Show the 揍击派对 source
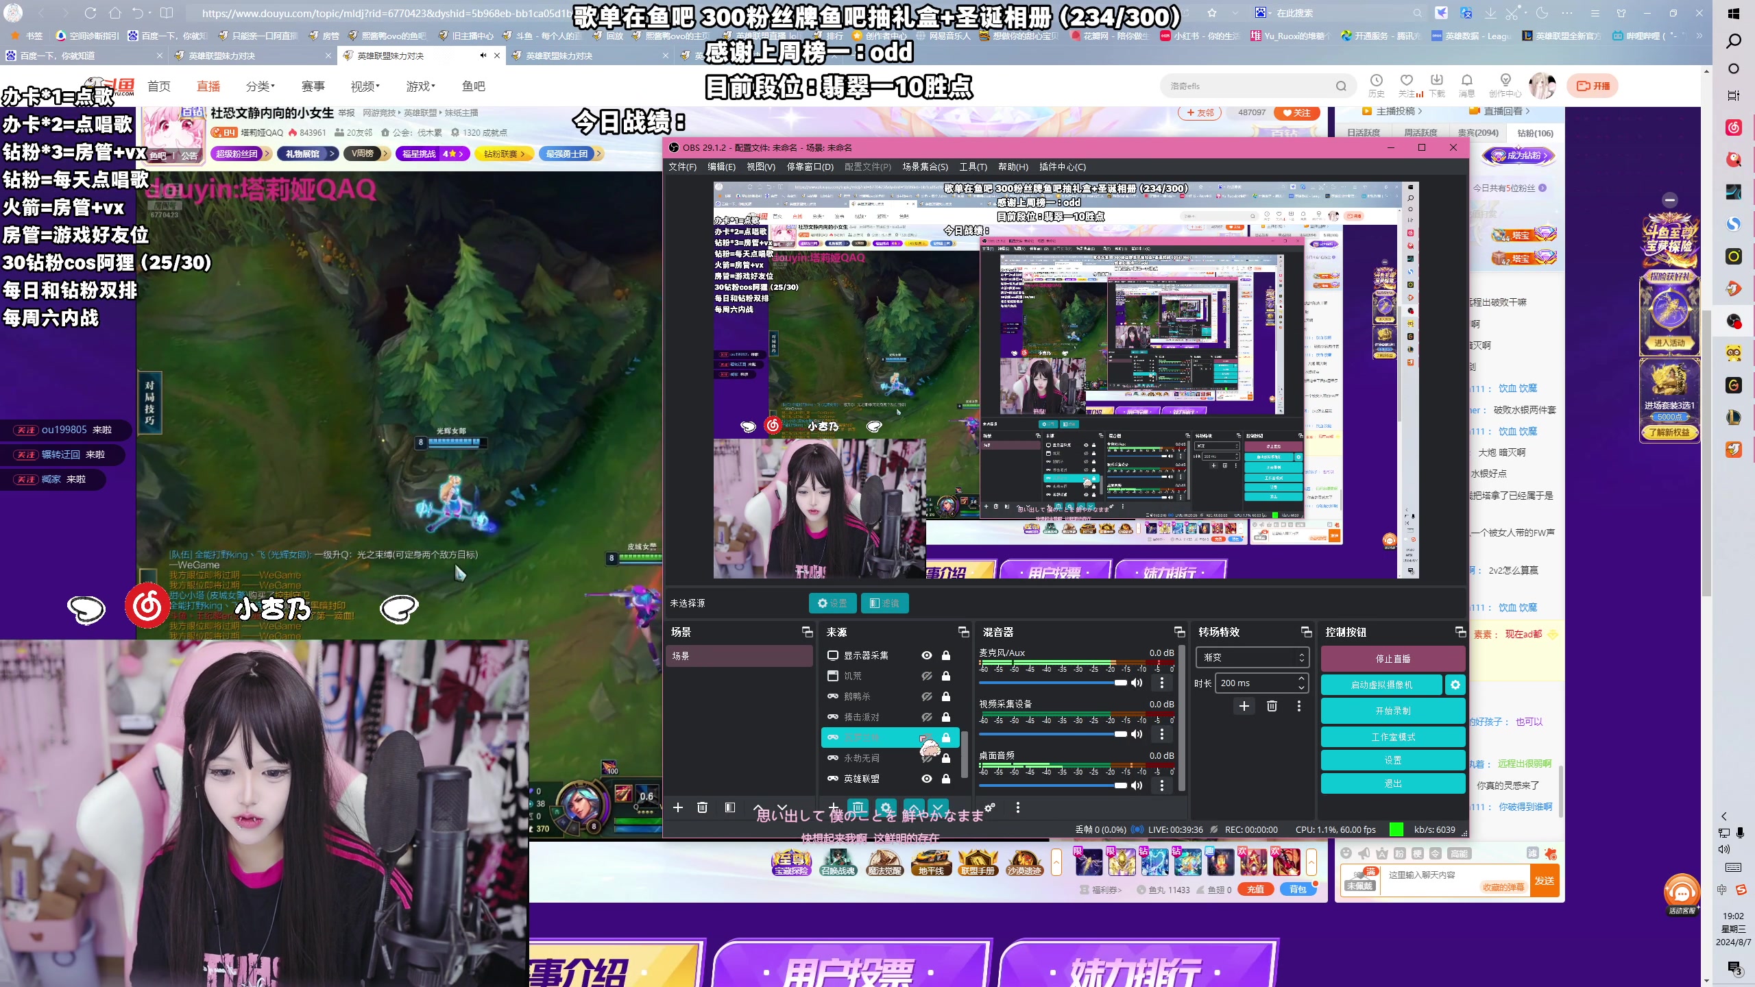 tap(927, 717)
